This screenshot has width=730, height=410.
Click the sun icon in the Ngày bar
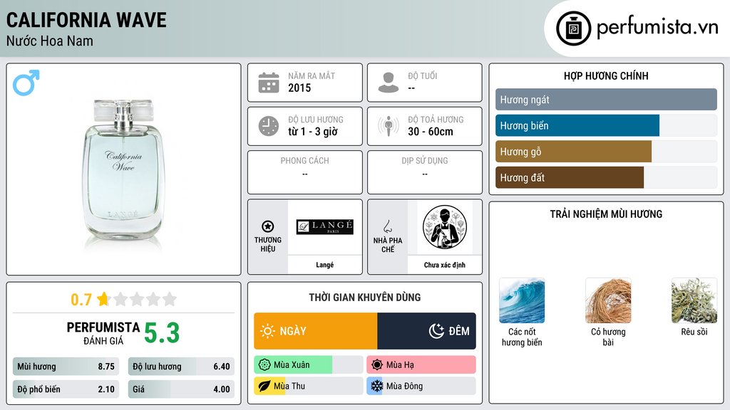tap(268, 331)
